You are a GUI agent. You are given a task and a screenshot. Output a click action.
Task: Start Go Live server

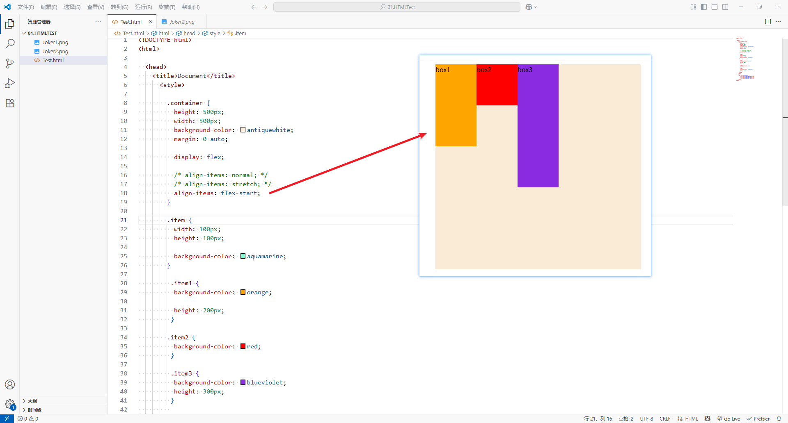pos(728,418)
